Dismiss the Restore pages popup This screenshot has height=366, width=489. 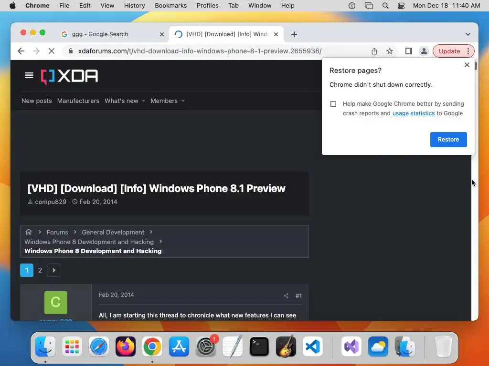pos(467,65)
